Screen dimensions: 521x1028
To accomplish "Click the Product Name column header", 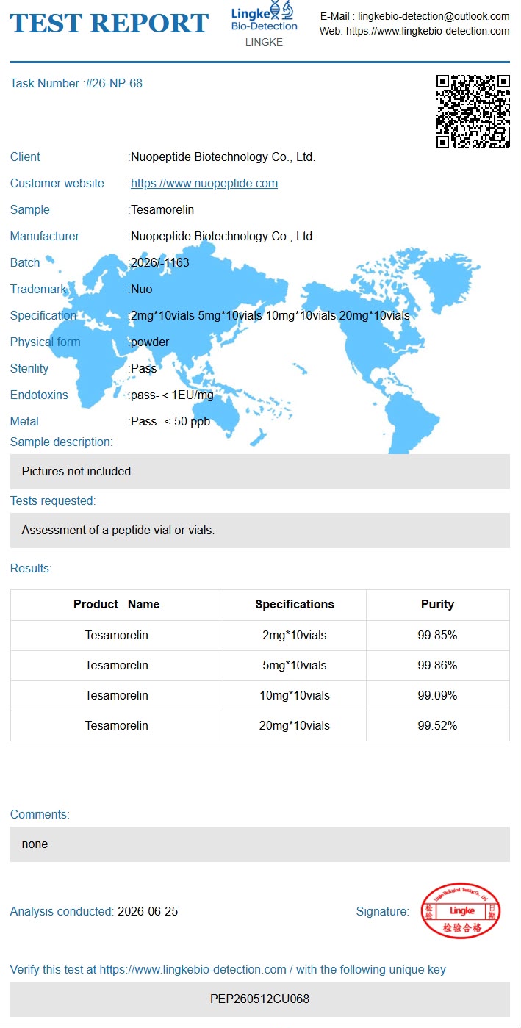I will point(117,605).
